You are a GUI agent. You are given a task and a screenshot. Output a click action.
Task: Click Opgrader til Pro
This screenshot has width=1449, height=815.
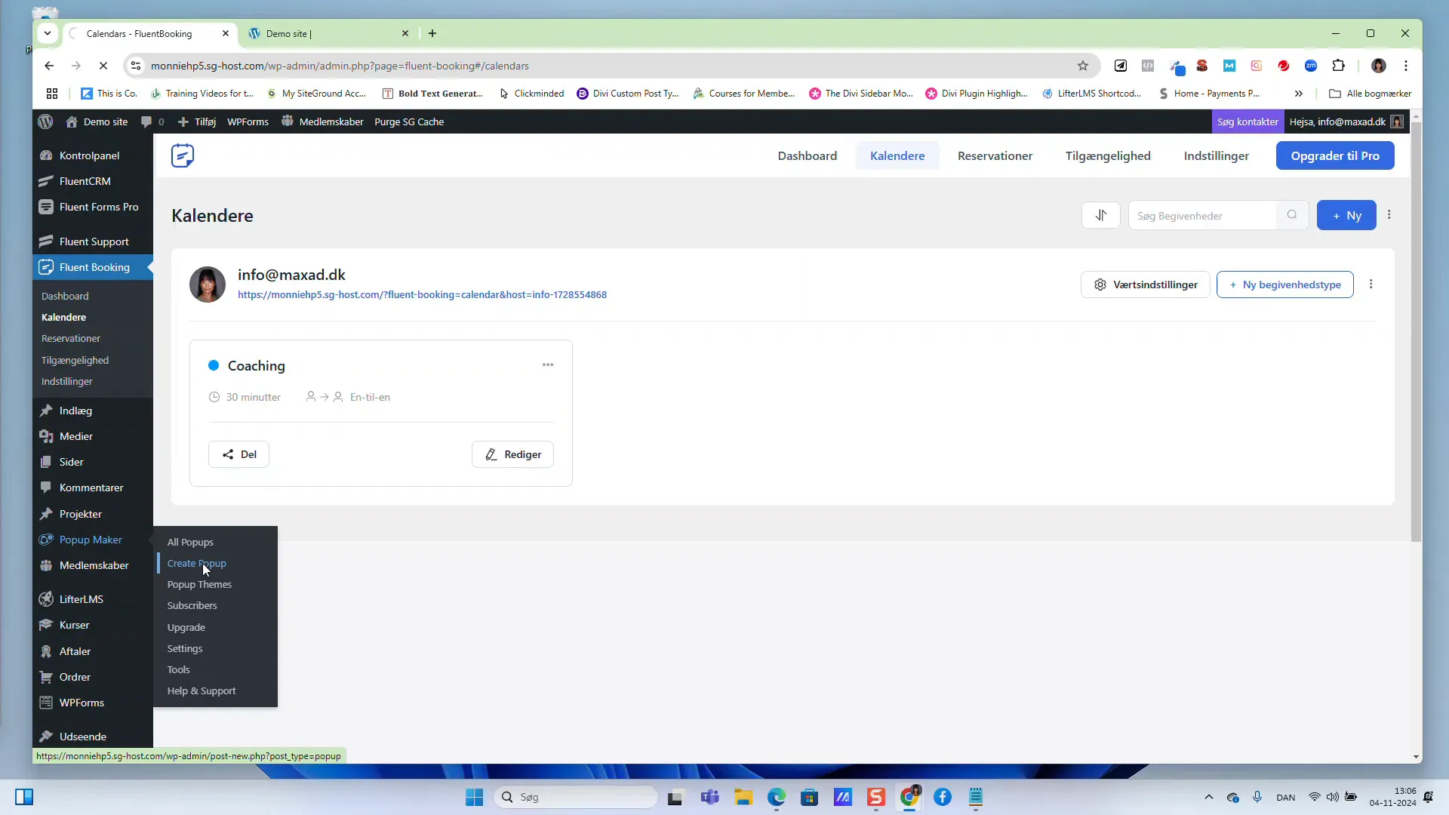tap(1335, 155)
